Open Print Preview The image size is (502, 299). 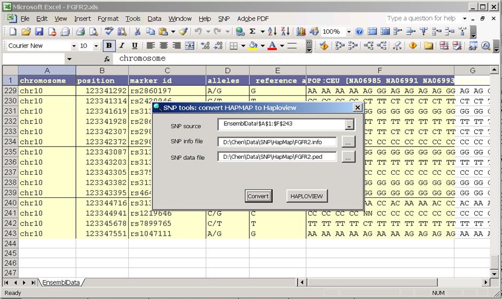click(93, 31)
